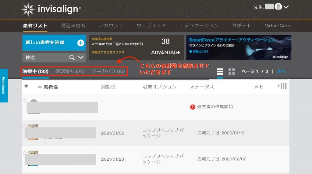Click the user profile avatar
This screenshot has width=312, height=174.
(x=278, y=7)
